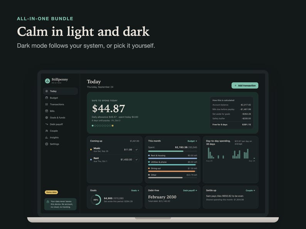The height and width of the screenshot is (229, 306).
Task: Click the Bills sidebar calendar icon
Action: click(x=47, y=111)
